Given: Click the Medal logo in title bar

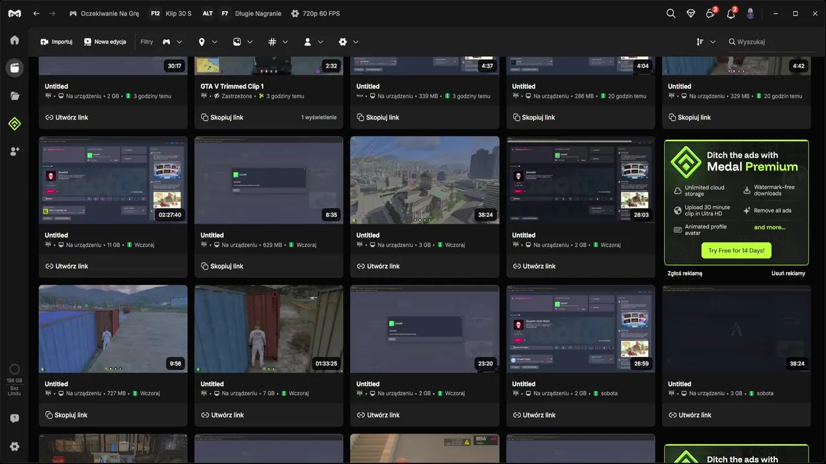Looking at the screenshot, I should [x=14, y=14].
